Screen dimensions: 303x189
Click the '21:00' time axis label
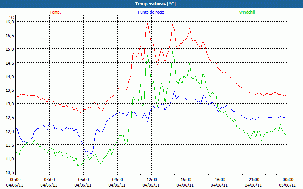pos(254,180)
